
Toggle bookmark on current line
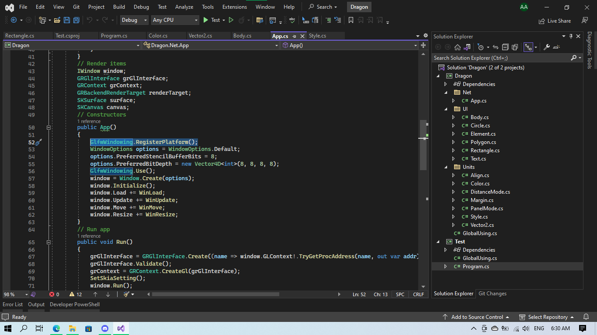(x=351, y=20)
